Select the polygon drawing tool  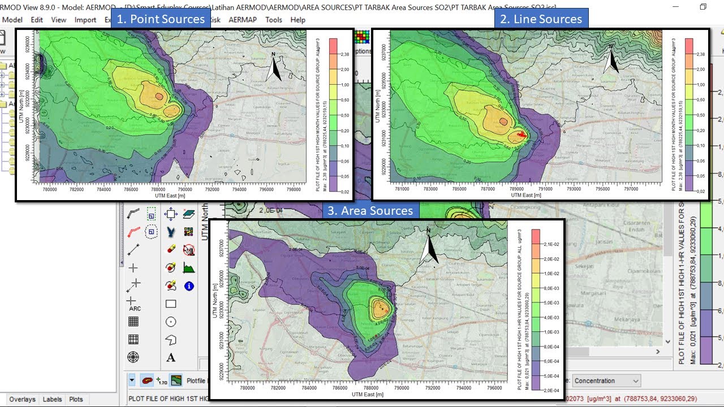tap(171, 339)
